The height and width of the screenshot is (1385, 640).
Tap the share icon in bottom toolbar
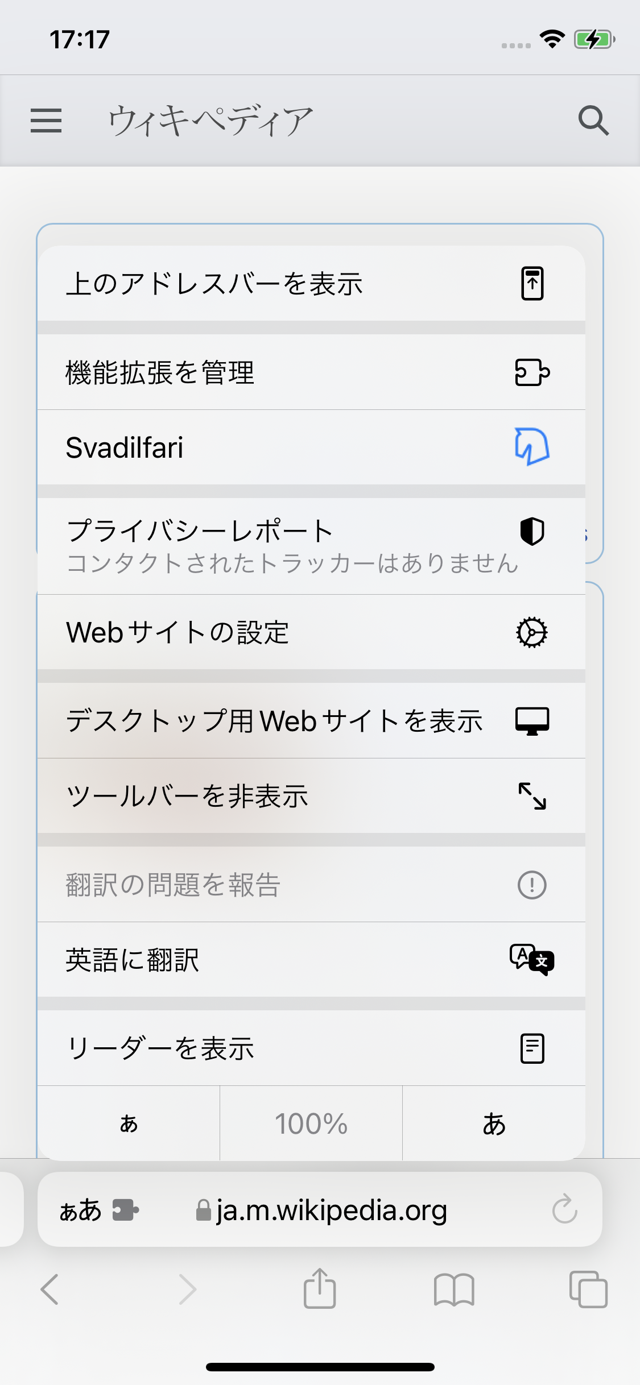point(320,1289)
